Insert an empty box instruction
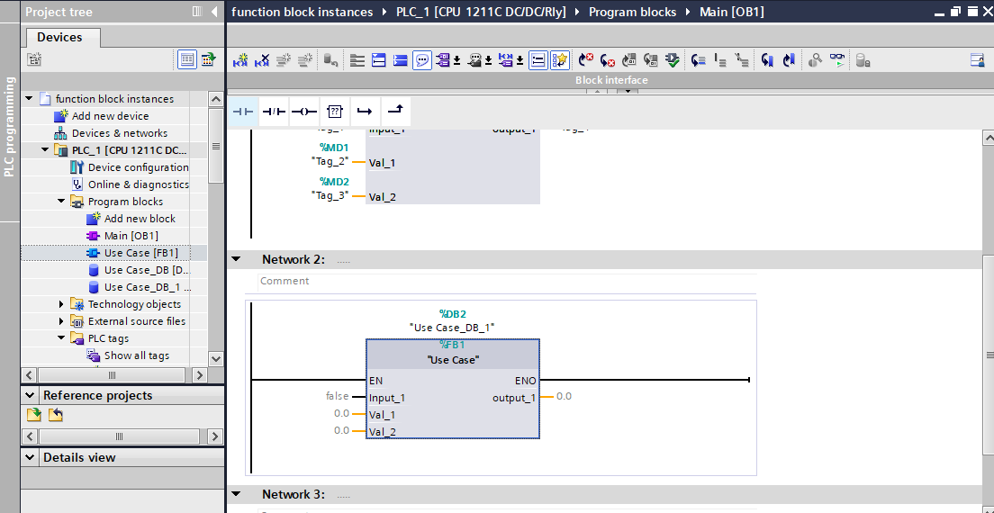Image resolution: width=994 pixels, height=513 pixels. click(335, 111)
